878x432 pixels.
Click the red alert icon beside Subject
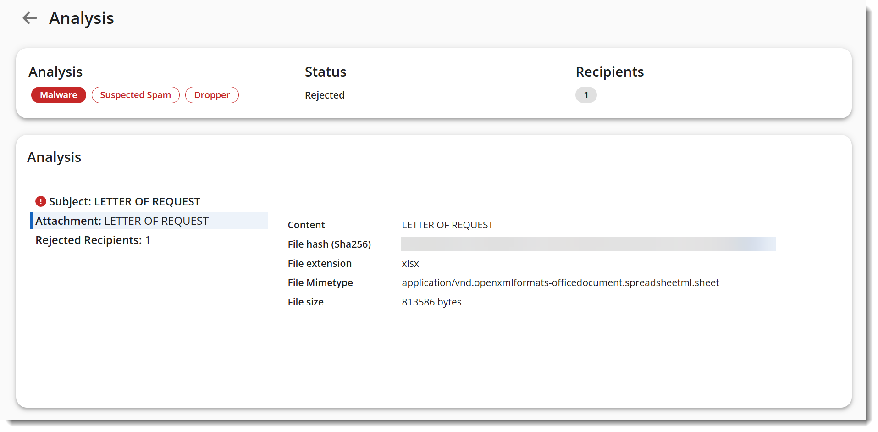point(41,201)
